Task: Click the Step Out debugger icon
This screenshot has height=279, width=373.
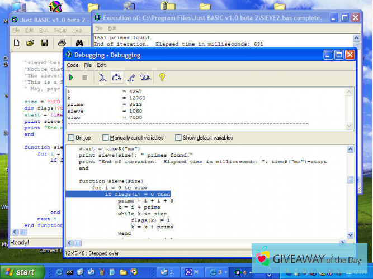Action: click(x=131, y=78)
